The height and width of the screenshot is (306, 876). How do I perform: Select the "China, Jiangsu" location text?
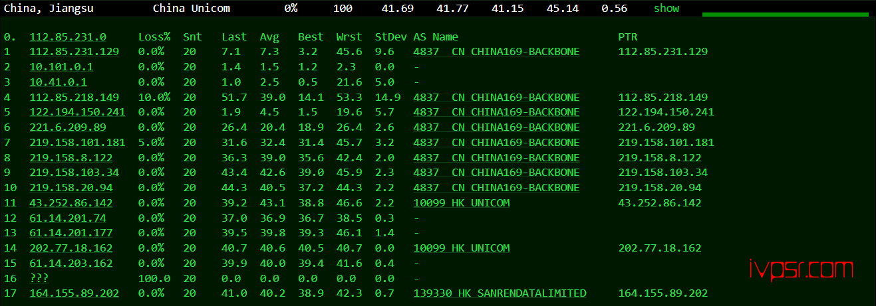(x=49, y=8)
